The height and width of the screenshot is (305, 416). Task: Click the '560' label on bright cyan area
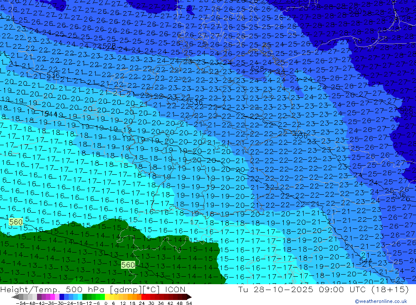click(x=16, y=222)
